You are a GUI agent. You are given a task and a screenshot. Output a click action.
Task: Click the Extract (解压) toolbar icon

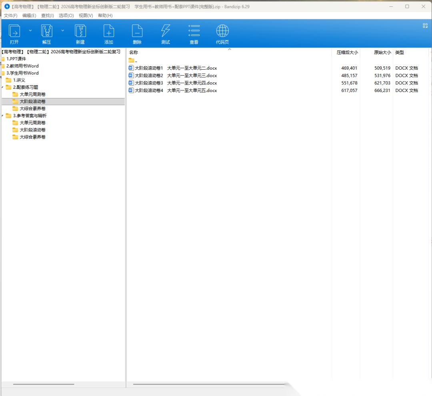coord(47,31)
